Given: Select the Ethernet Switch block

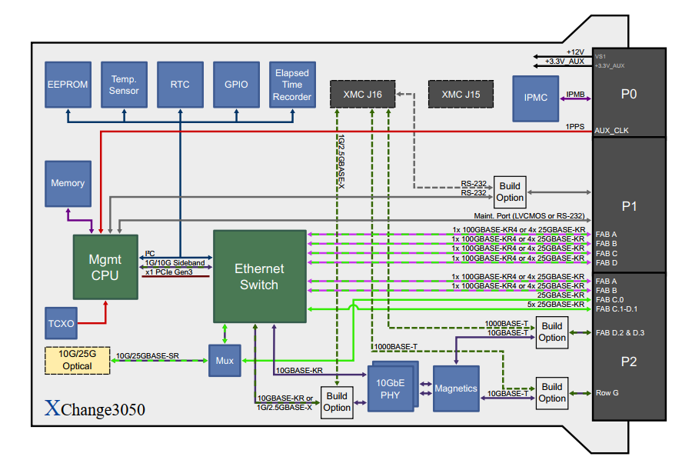Looking at the screenshot, I should click(x=260, y=276).
